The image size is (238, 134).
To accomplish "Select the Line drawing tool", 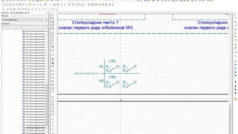I will [53, 15].
